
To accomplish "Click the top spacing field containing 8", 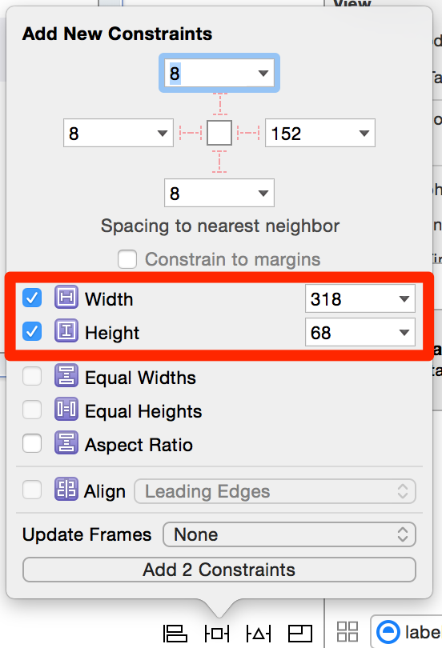I will coord(219,73).
